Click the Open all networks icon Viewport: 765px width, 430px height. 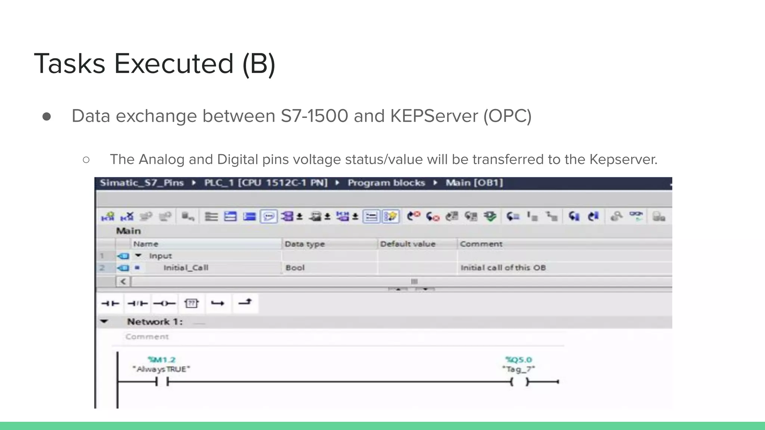(x=230, y=216)
